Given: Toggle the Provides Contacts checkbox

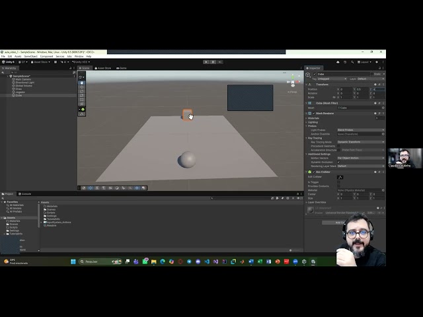Looking at the screenshot, I should pyautogui.click(x=338, y=186).
